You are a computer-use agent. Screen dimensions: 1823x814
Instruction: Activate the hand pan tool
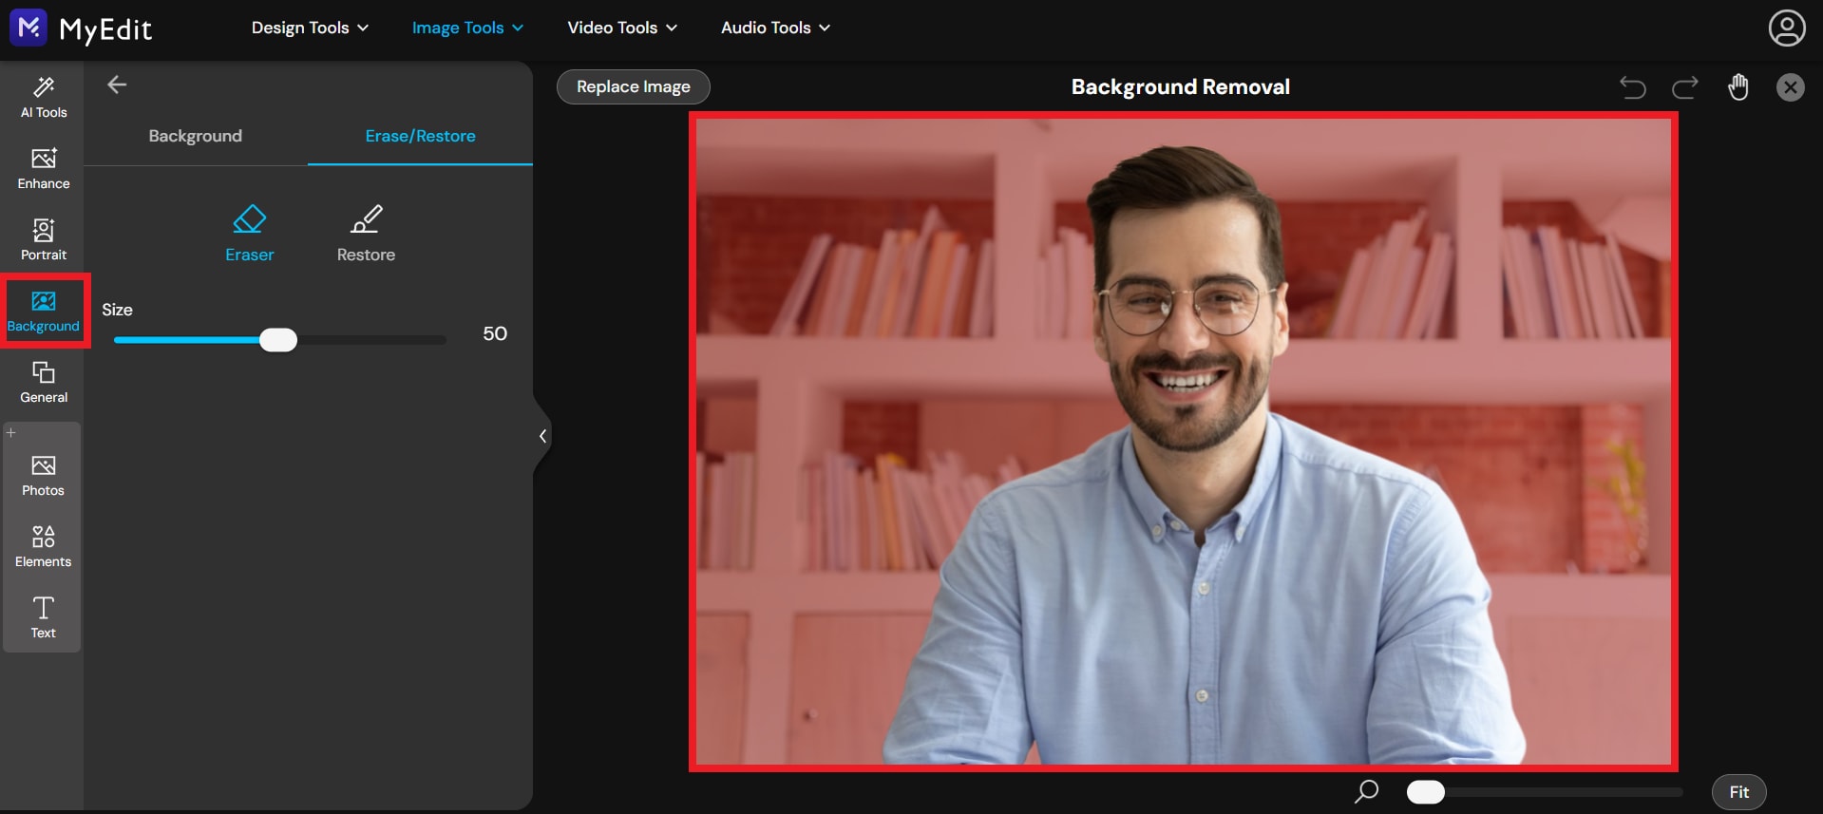tap(1738, 86)
